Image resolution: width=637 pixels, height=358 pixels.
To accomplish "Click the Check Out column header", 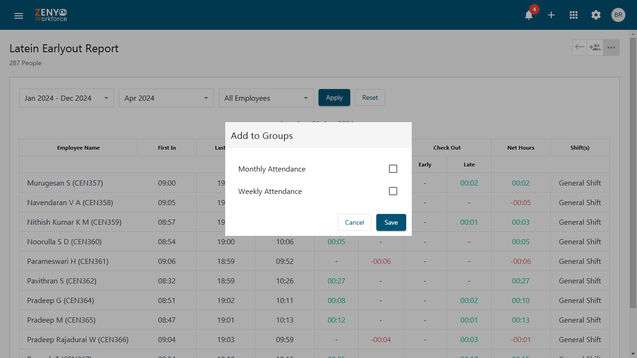I will coord(447,148).
